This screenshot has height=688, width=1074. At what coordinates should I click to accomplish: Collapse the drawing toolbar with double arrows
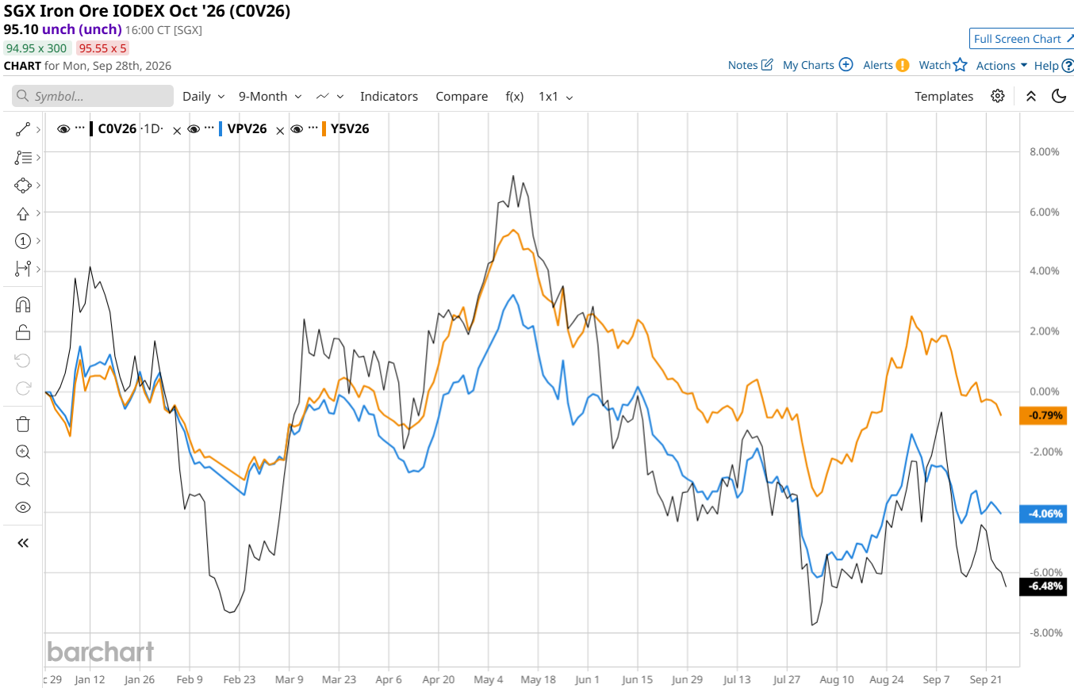pyautogui.click(x=23, y=543)
